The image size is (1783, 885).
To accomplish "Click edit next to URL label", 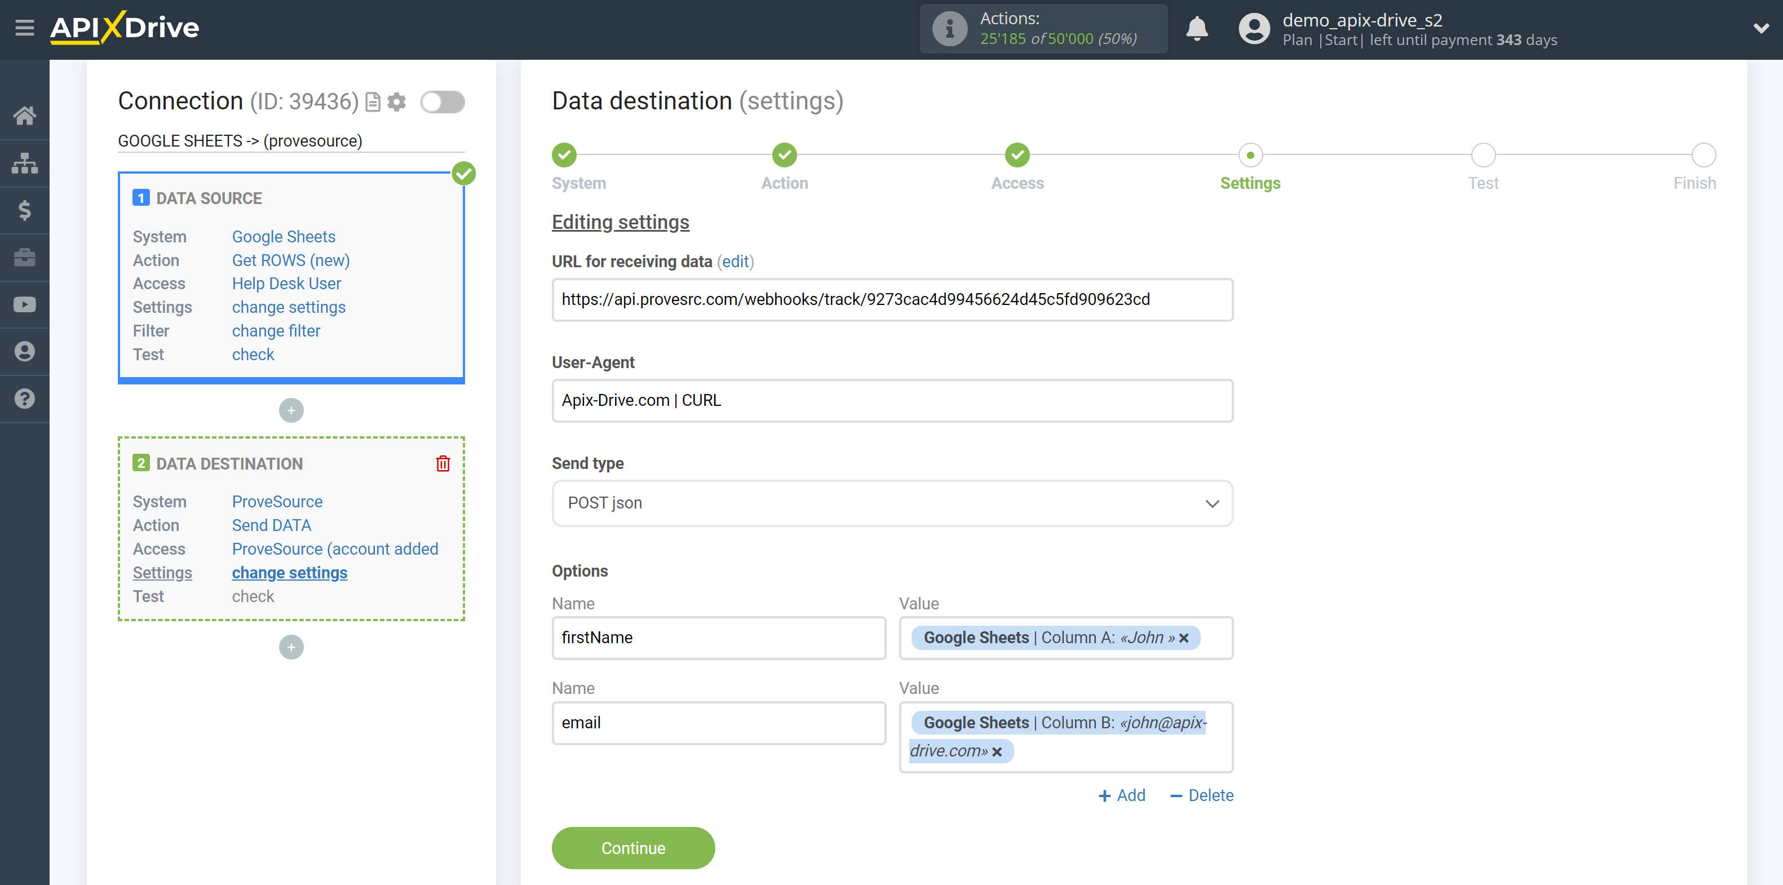I will click(736, 262).
